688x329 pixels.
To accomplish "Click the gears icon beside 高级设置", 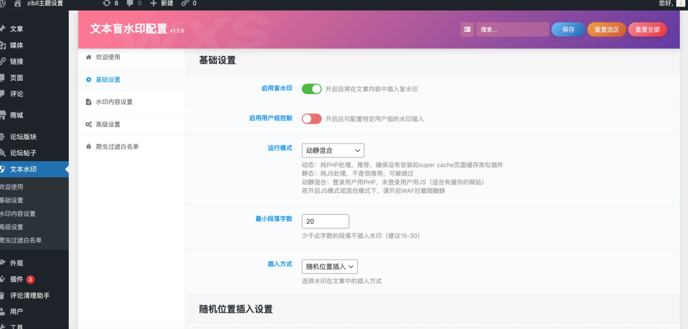I will [x=89, y=124].
